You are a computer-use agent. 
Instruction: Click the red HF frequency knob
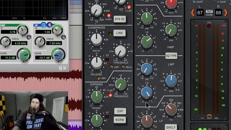171,3
